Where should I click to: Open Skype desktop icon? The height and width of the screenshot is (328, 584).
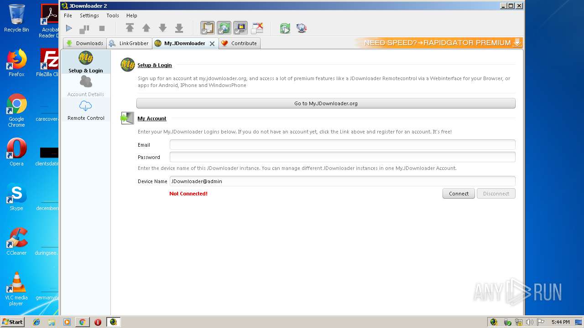(x=16, y=197)
